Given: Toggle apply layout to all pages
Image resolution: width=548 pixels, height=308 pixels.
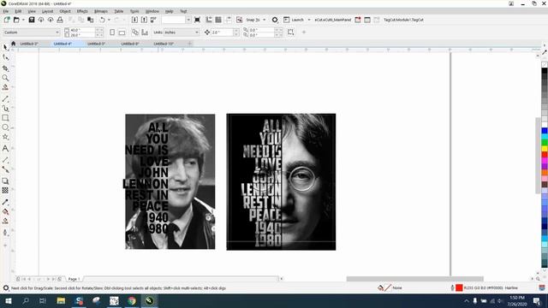Looking at the screenshot, I should click(x=135, y=33).
